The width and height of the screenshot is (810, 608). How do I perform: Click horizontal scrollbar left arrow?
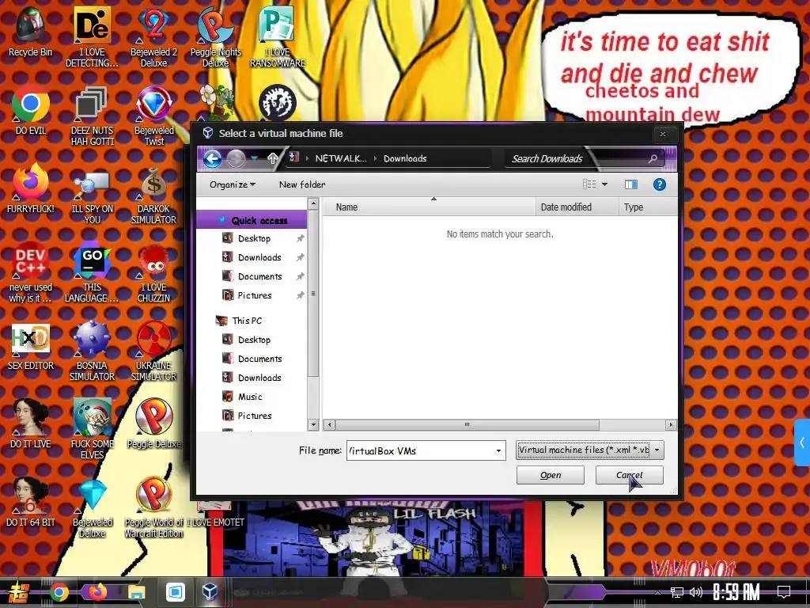click(x=329, y=425)
